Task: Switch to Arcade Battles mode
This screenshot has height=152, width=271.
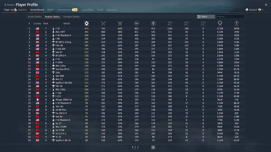Action: (x=35, y=17)
